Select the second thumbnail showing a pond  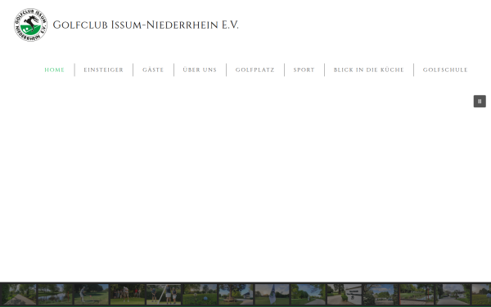(x=55, y=294)
